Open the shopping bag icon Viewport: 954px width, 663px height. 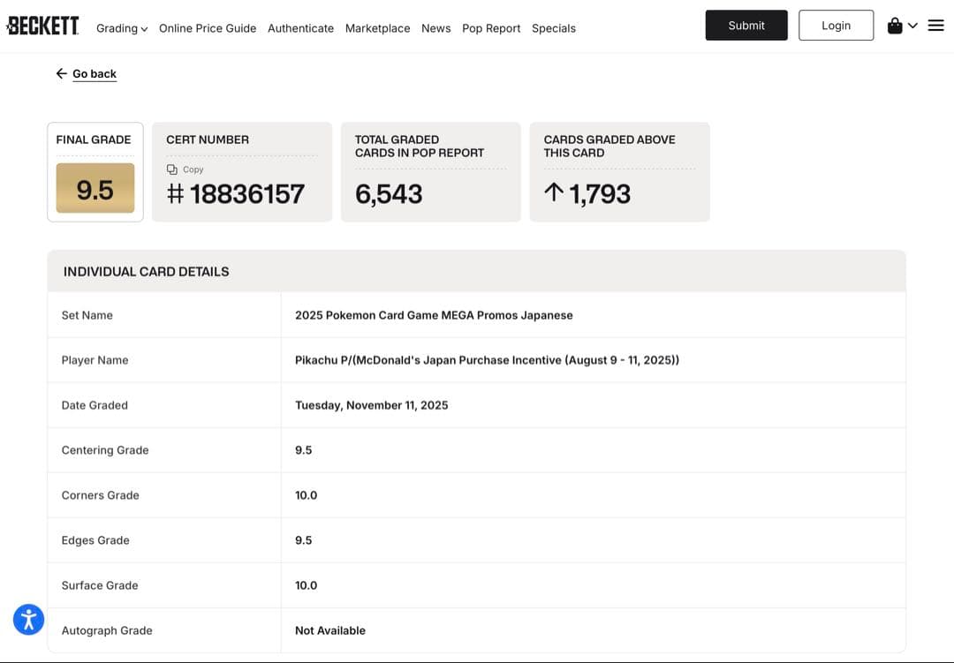[895, 26]
